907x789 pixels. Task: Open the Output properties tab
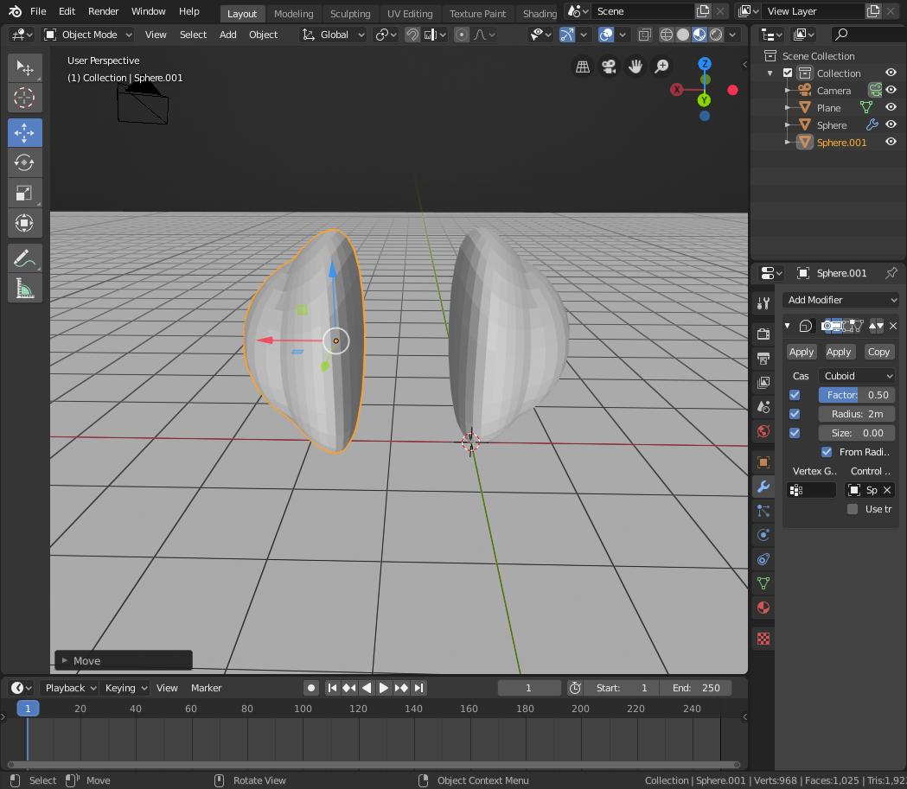click(763, 359)
